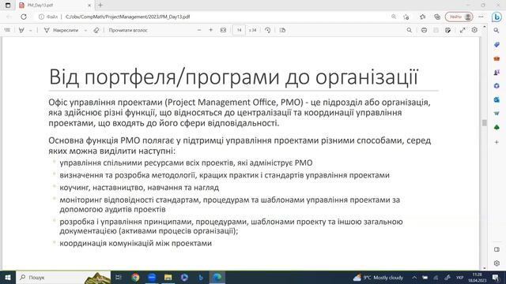The image size is (506, 284).
Task: Click the PDF save-as pen icon
Action: [448, 30]
